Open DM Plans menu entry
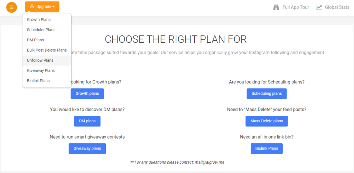This screenshot has height=173, width=354. pyautogui.click(x=35, y=40)
